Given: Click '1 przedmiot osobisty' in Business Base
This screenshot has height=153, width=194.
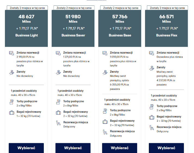Looking at the screenshot, I should pyautogui.click(x=117, y=100).
